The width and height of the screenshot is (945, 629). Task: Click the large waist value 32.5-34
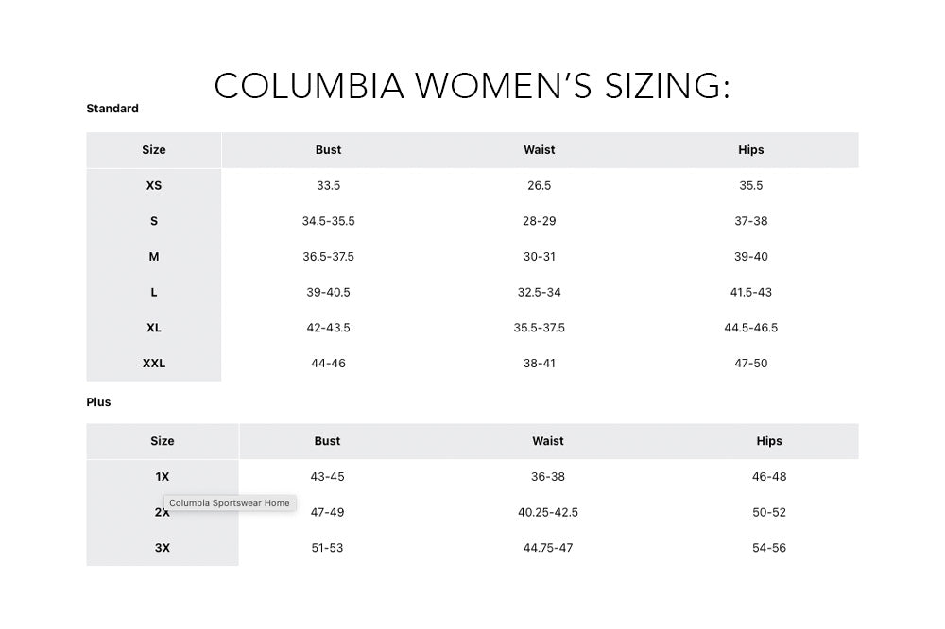[x=540, y=293]
